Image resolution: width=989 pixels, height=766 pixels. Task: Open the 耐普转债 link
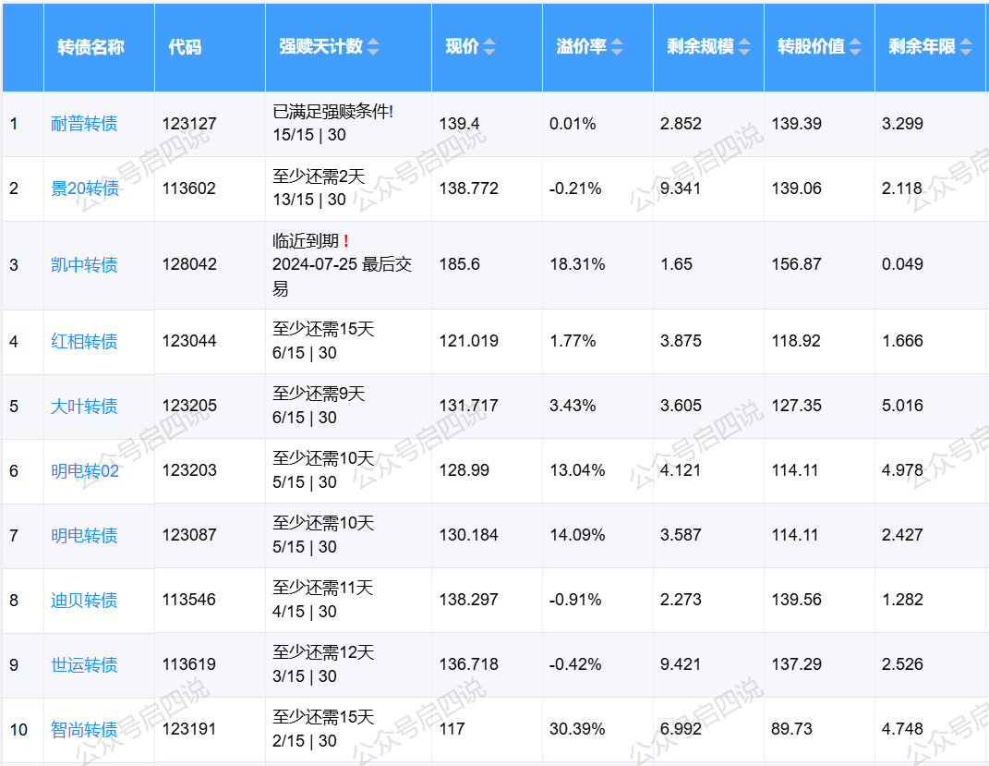pyautogui.click(x=84, y=124)
